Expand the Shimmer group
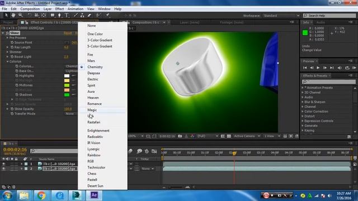 pyautogui.click(x=7, y=52)
